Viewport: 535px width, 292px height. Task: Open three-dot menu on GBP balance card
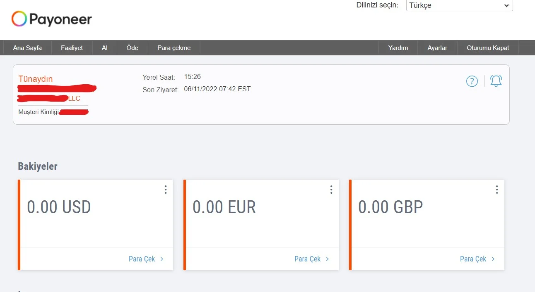point(497,190)
